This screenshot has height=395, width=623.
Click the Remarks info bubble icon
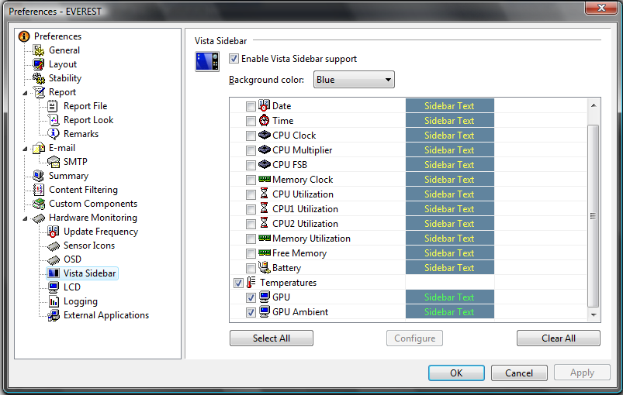(x=54, y=134)
